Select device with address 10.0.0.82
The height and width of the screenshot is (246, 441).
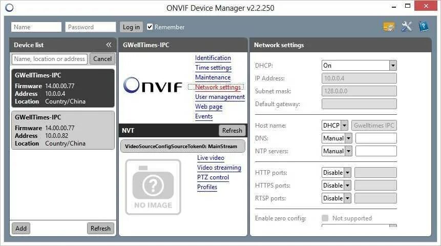[63, 130]
